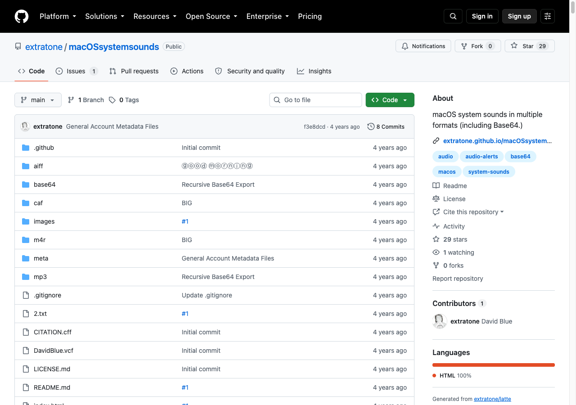576x405 pixels.
Task: Click the Sign in button
Action: pyautogui.click(x=482, y=16)
